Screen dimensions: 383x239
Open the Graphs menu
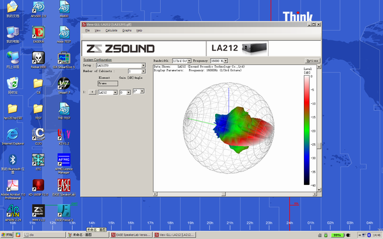pos(127,31)
